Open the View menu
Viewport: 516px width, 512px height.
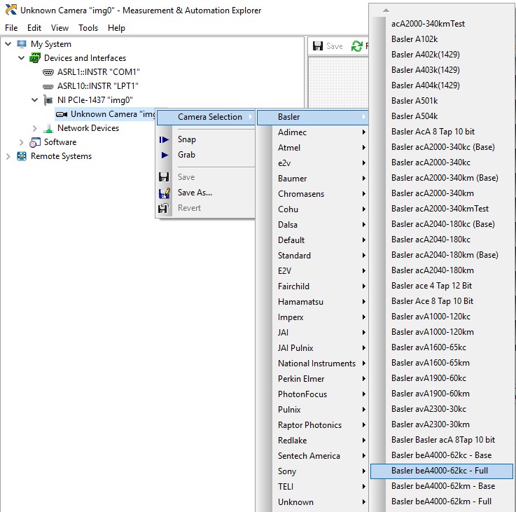(x=60, y=28)
